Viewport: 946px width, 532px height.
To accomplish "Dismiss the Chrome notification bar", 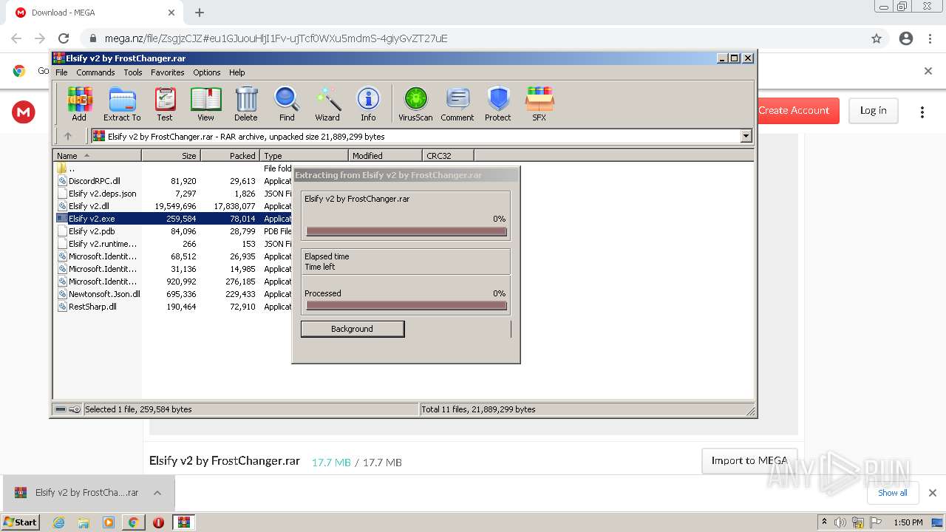I will click(928, 71).
